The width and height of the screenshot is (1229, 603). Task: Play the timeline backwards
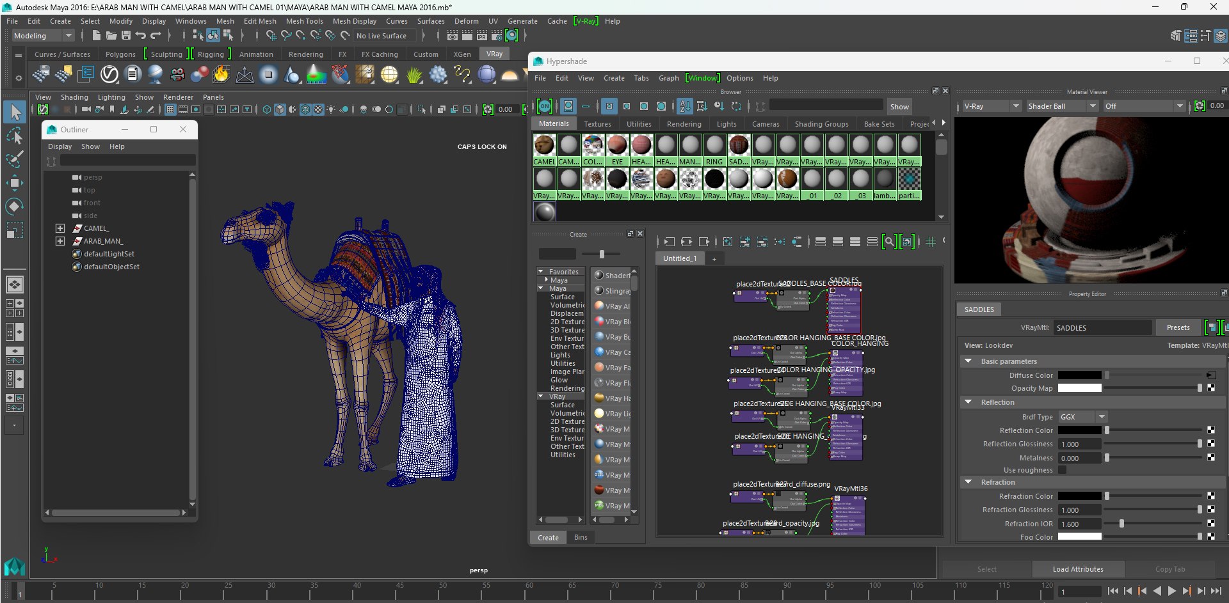[x=1157, y=591]
